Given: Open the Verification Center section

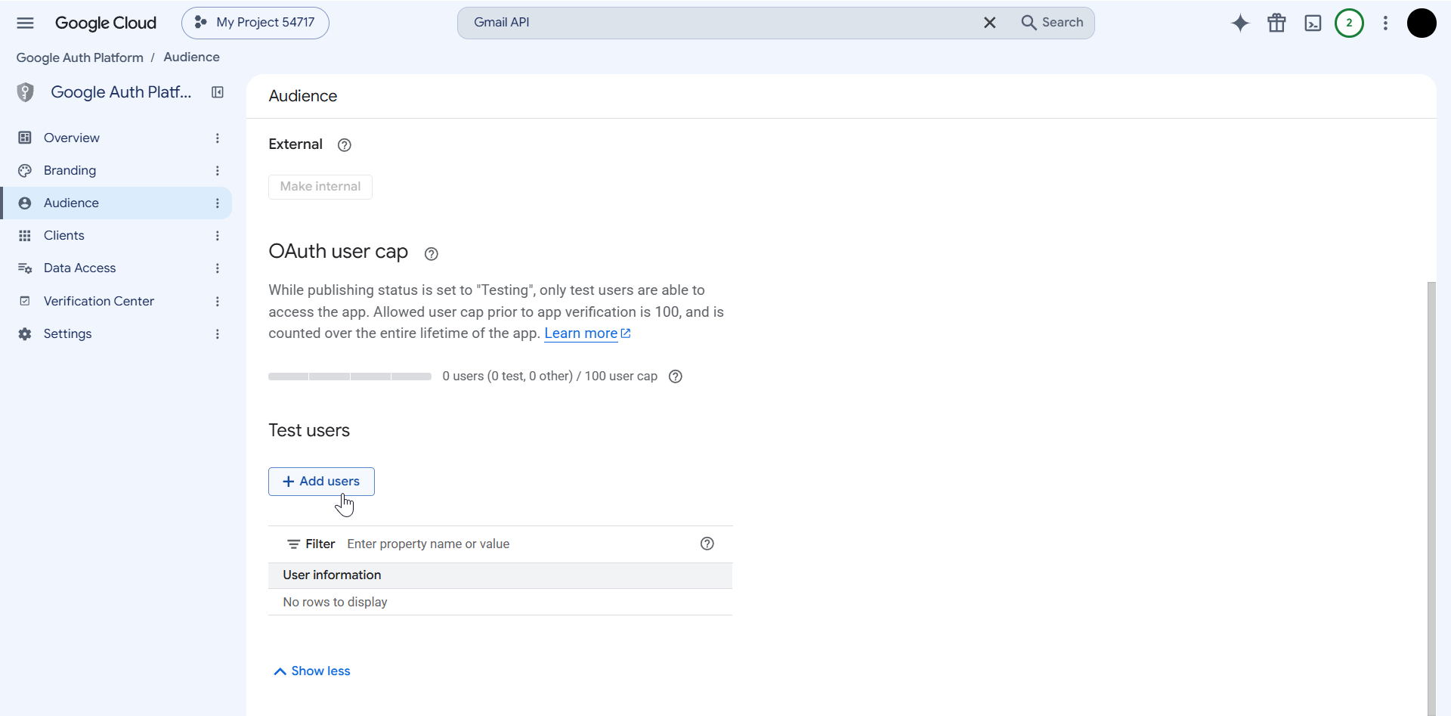Looking at the screenshot, I should (x=99, y=301).
